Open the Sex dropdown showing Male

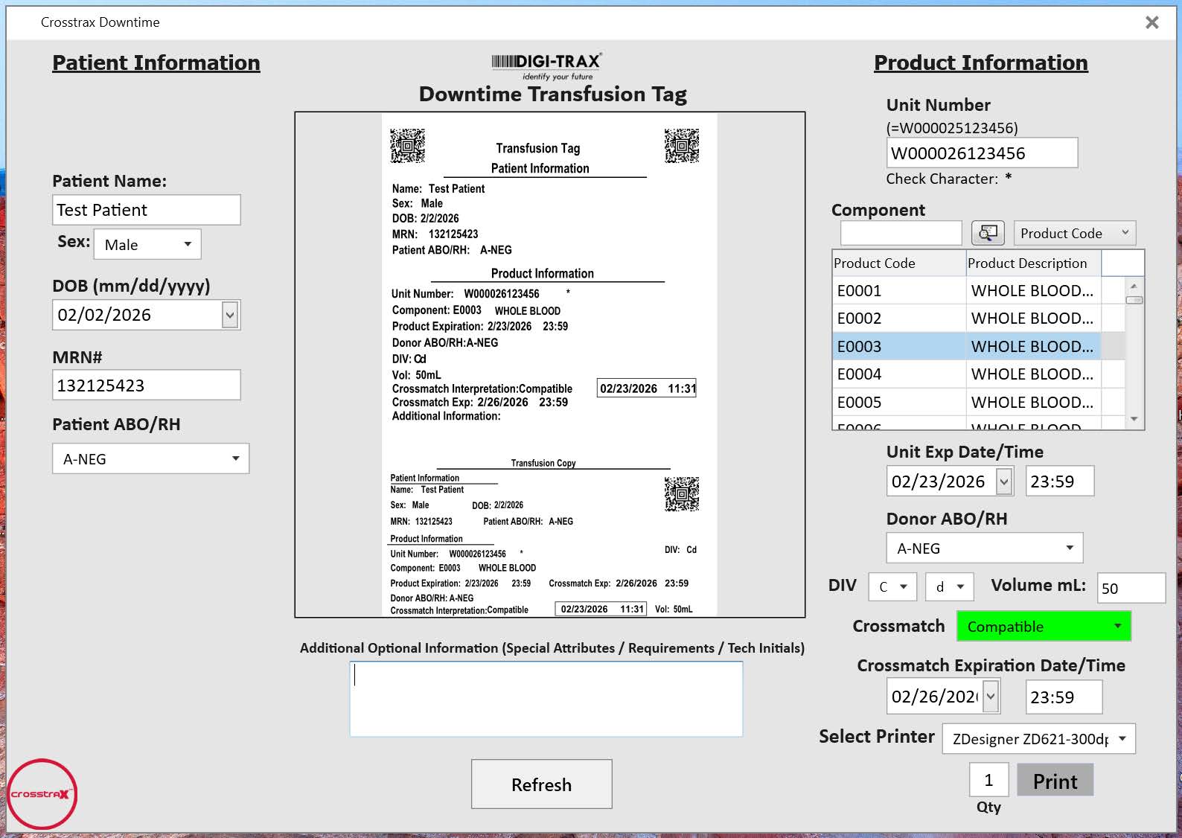tap(147, 245)
